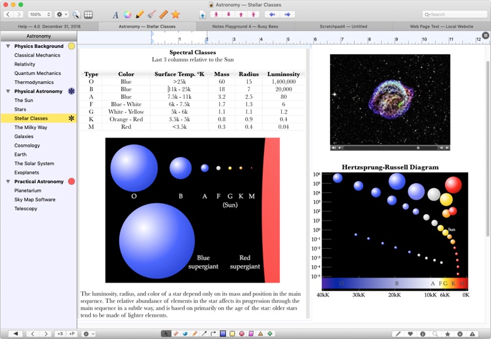This screenshot has width=491, height=339.
Task: Select the blue square shape tool
Action: click(223, 333)
